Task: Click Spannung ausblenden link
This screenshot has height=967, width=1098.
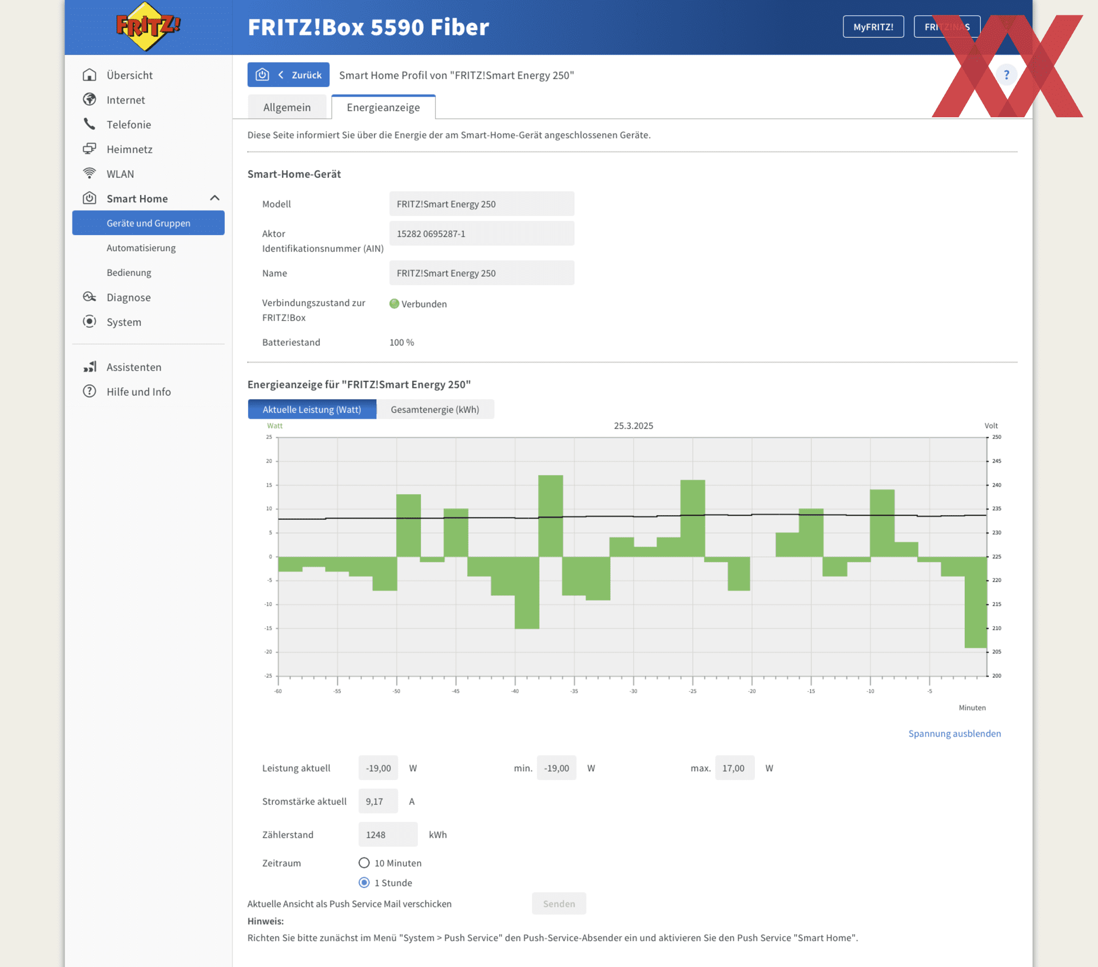Action: tap(954, 733)
